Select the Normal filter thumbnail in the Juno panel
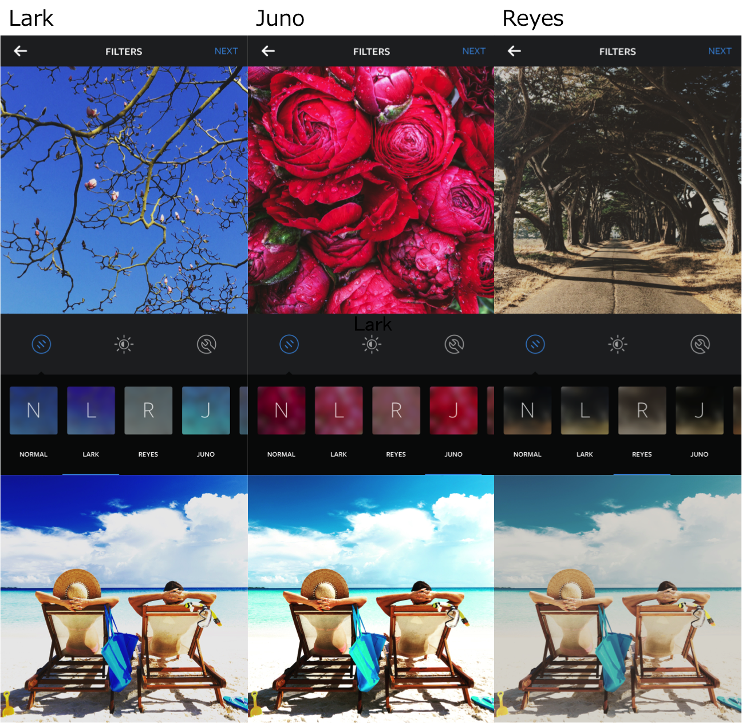742x723 pixels. point(281,410)
